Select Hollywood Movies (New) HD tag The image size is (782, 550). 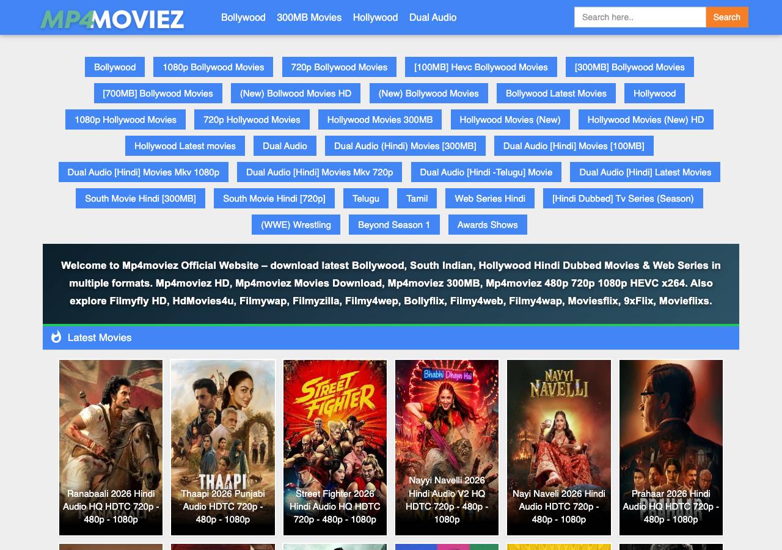coord(646,120)
